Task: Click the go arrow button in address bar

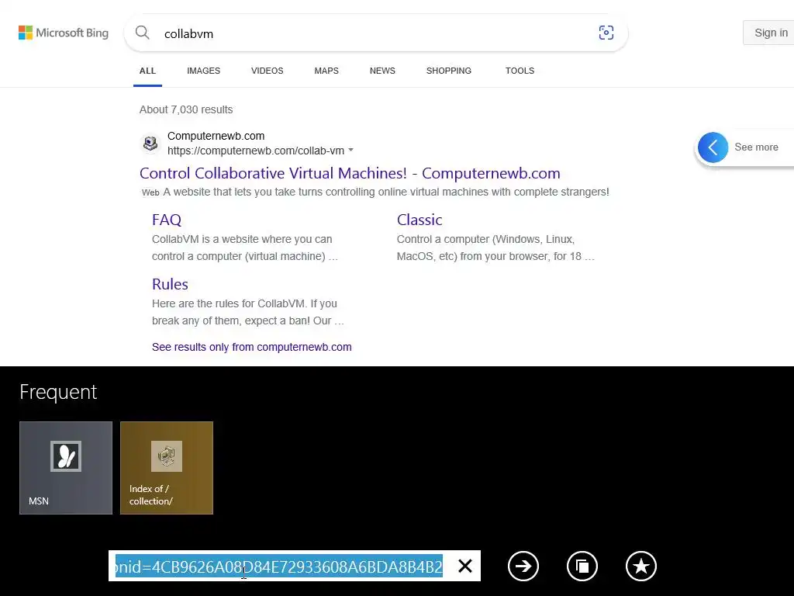Action: (x=523, y=566)
